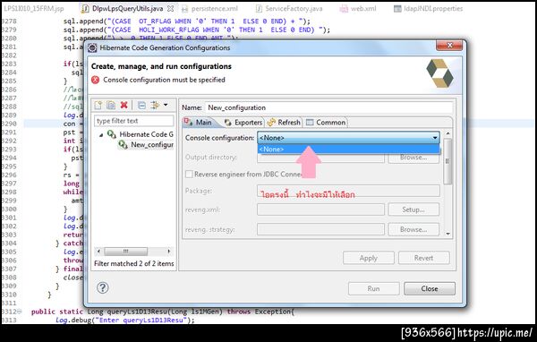The image size is (537, 342).
Task: Collapse the Hibernate Code Generation tree node
Action: 101,134
